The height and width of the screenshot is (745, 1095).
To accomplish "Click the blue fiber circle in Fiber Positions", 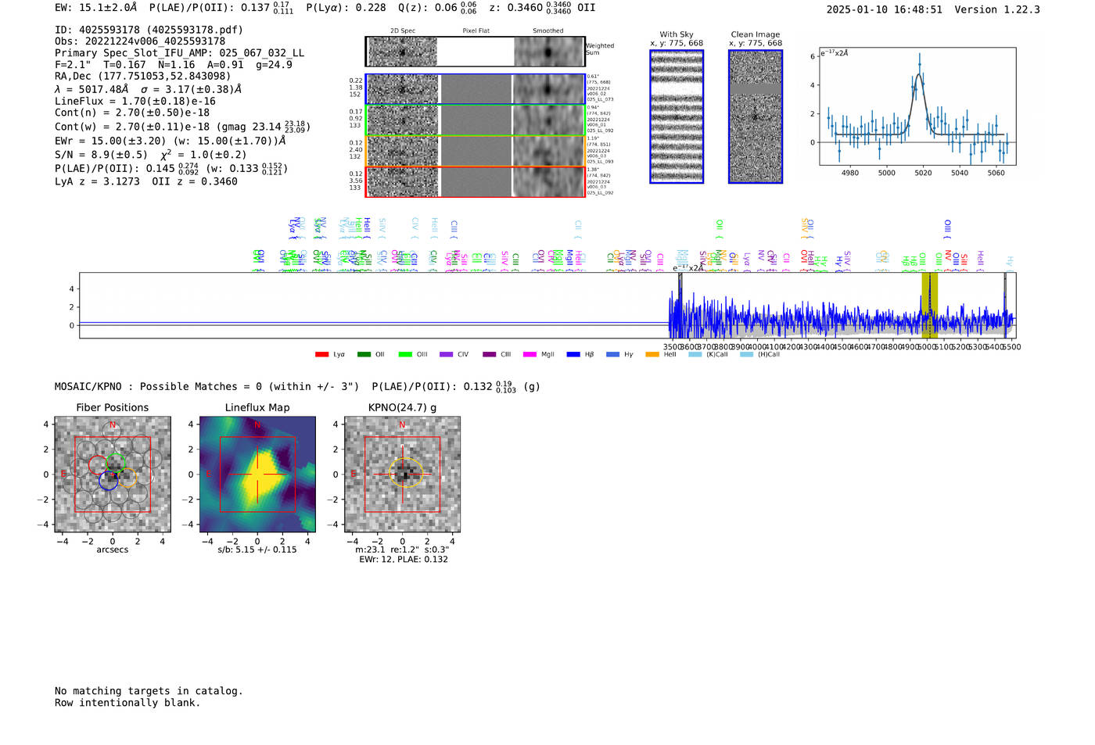I will click(108, 481).
